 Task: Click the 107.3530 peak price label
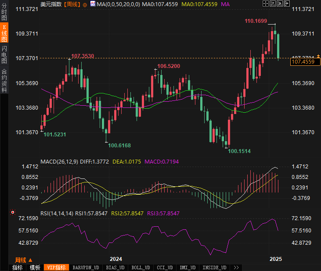pos(83,56)
